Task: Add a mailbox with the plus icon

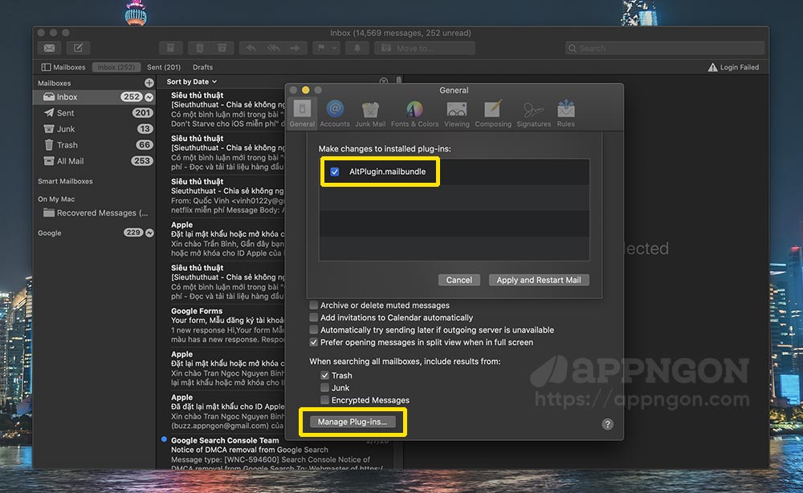Action: [149, 83]
